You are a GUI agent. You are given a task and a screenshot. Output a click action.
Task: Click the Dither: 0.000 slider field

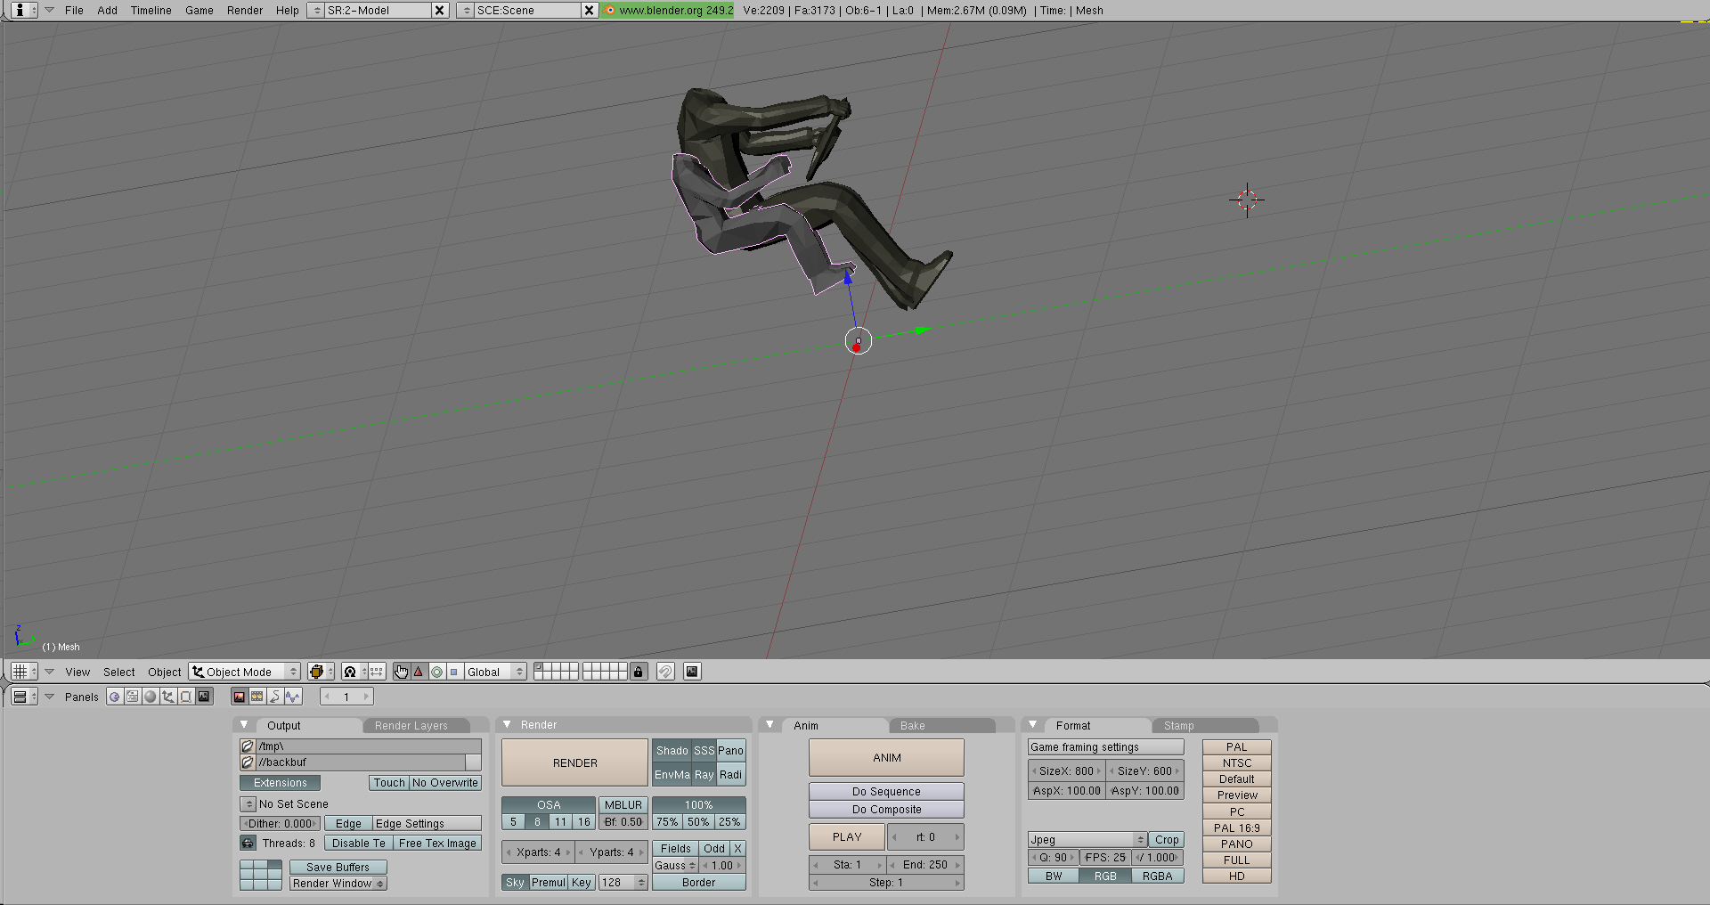(x=280, y=824)
